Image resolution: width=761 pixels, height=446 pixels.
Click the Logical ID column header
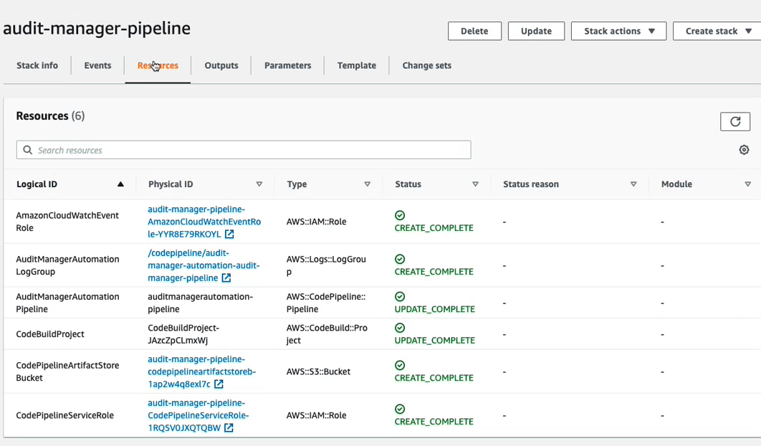37,184
